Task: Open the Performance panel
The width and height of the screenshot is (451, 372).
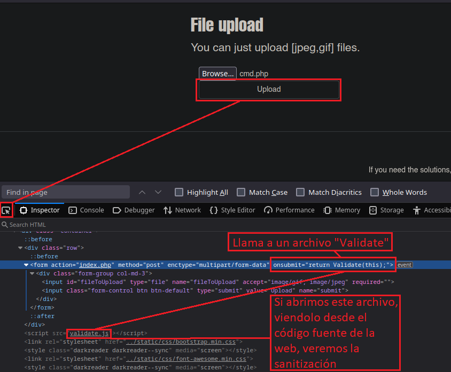Action: (x=289, y=210)
